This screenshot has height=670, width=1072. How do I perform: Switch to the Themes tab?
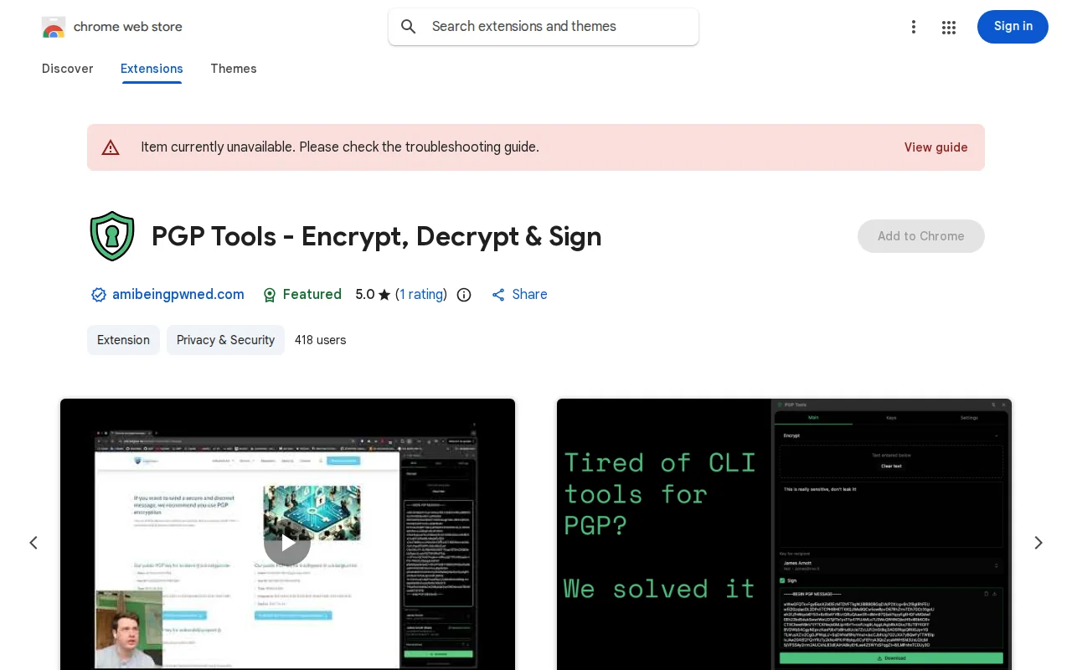pos(234,69)
